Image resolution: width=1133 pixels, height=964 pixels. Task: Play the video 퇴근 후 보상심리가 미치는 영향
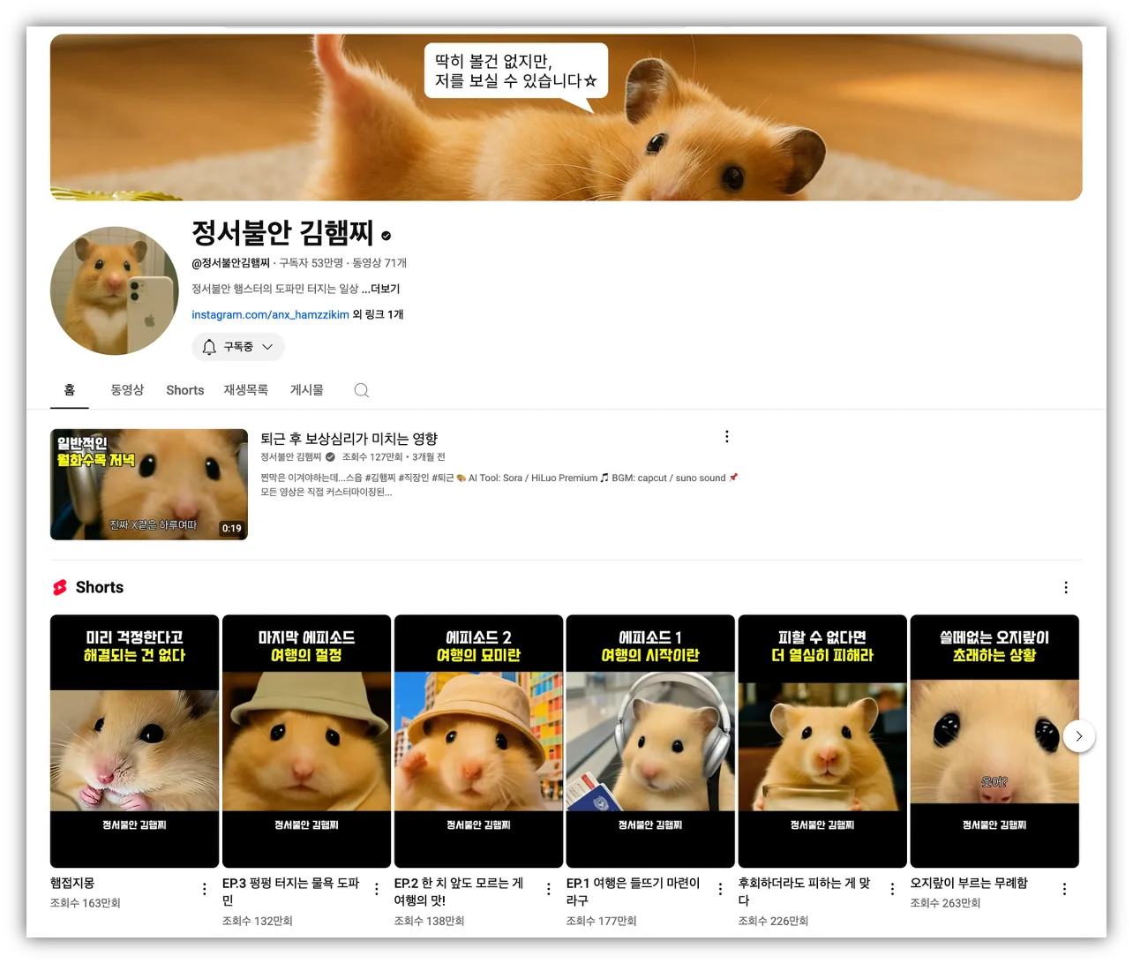[149, 484]
